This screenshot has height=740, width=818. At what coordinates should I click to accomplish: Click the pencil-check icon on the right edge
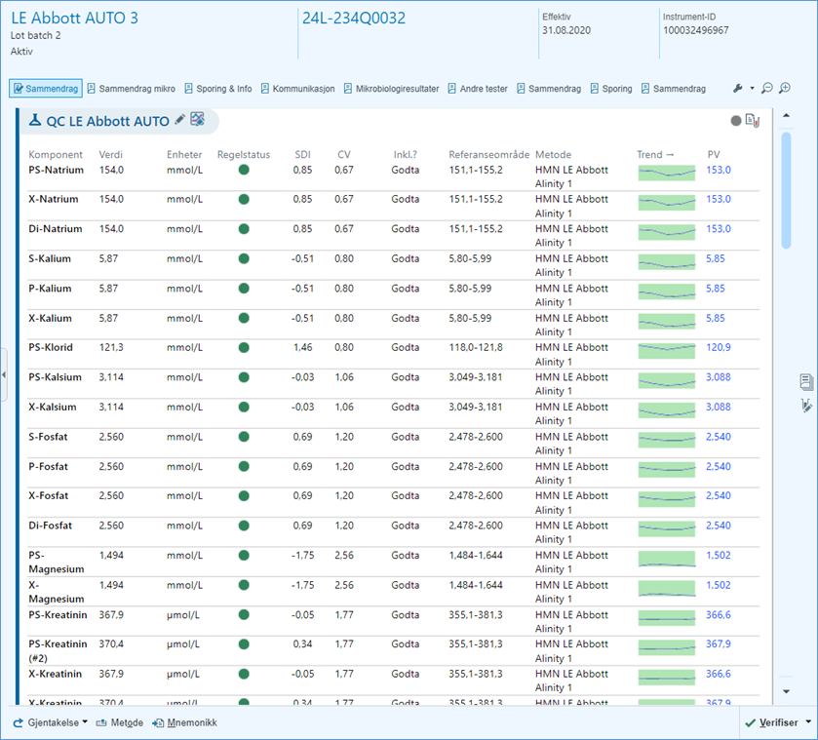(x=806, y=406)
